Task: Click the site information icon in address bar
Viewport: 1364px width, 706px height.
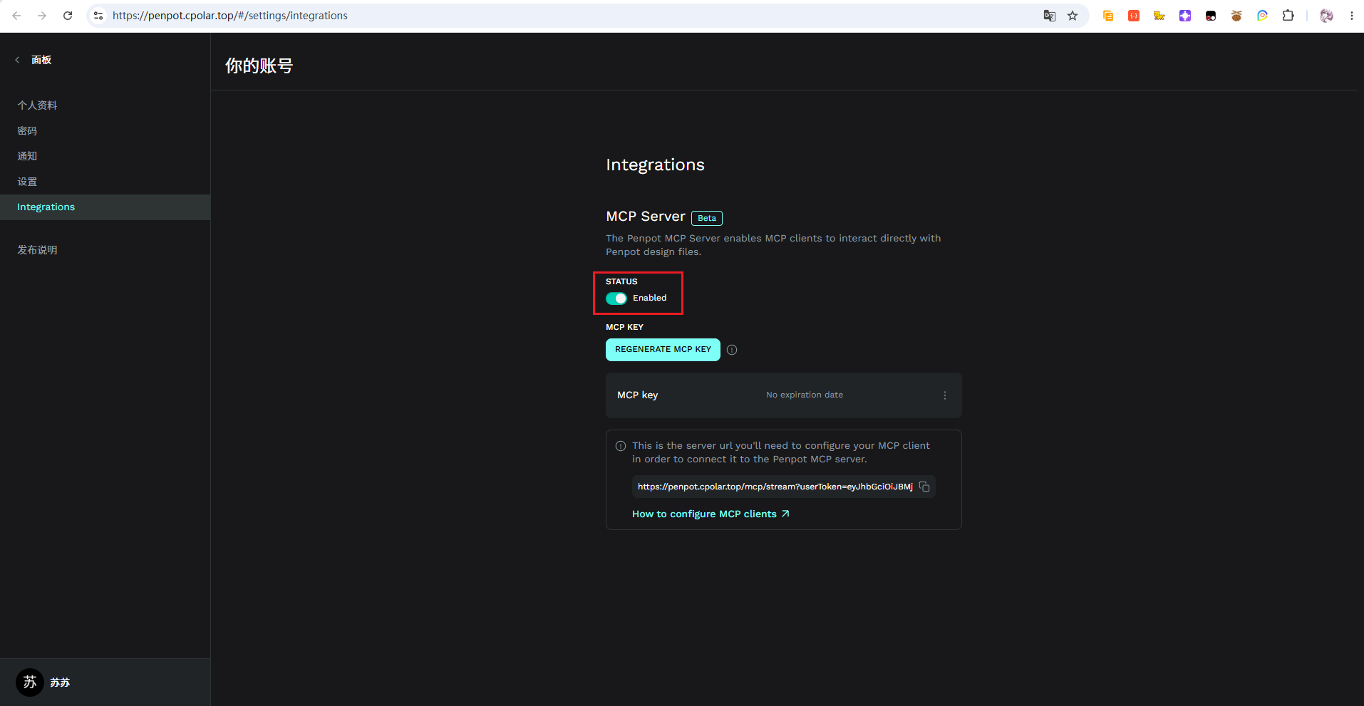Action: point(98,16)
